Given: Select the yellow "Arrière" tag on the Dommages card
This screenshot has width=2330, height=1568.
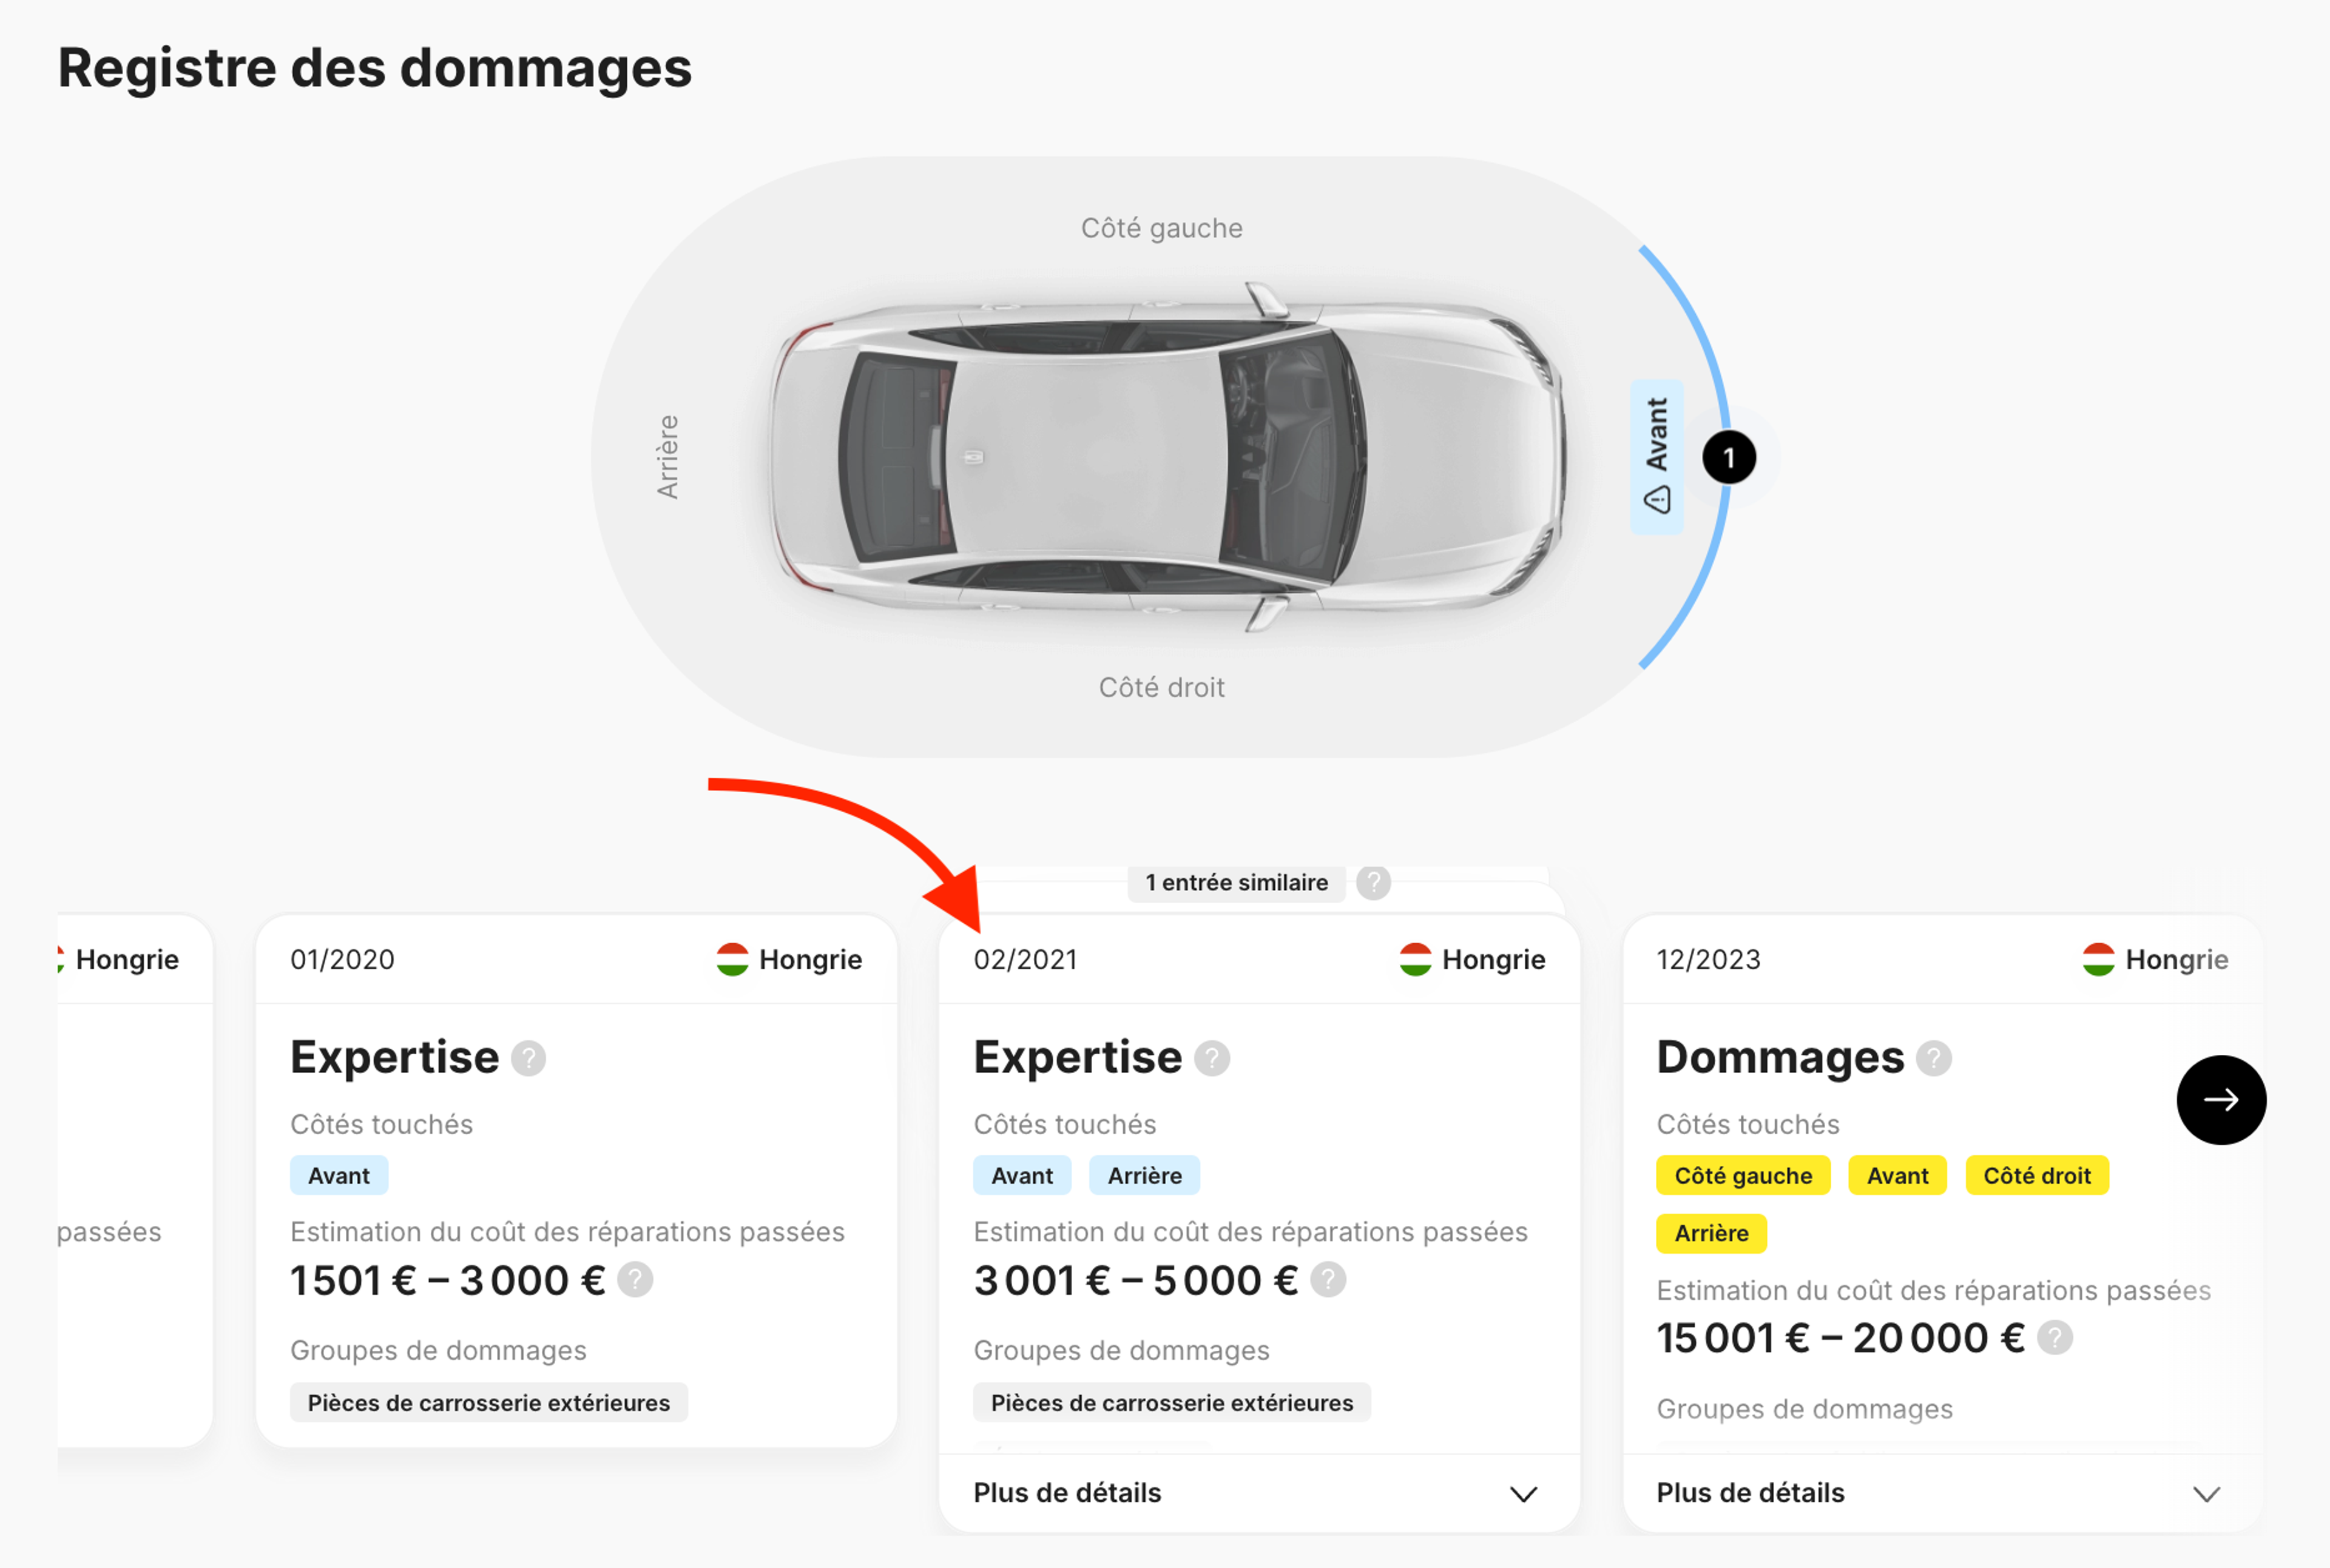Looking at the screenshot, I should (x=1710, y=1233).
